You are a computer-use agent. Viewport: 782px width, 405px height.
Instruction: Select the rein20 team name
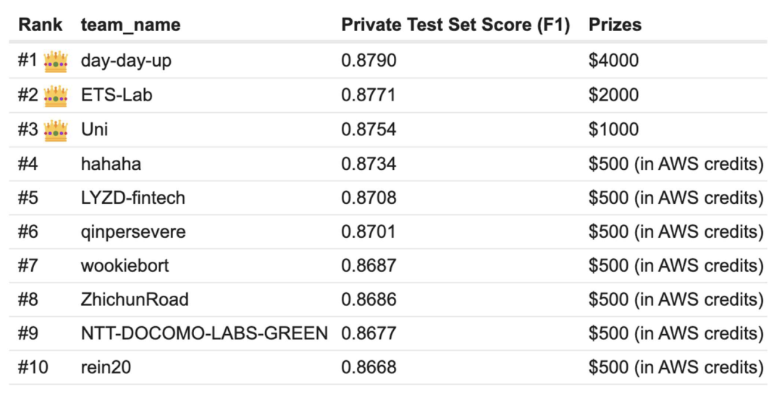pyautogui.click(x=106, y=367)
